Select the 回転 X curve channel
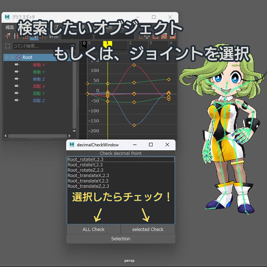The width and height of the screenshot is (267, 267). pyautogui.click(x=39, y=86)
